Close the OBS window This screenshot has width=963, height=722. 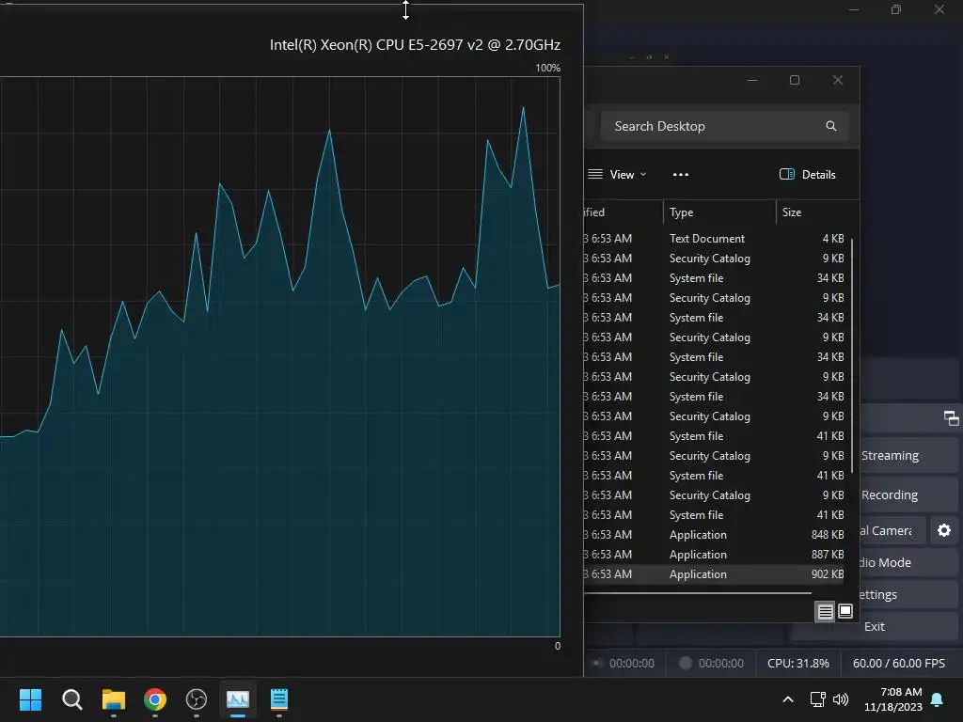939,9
